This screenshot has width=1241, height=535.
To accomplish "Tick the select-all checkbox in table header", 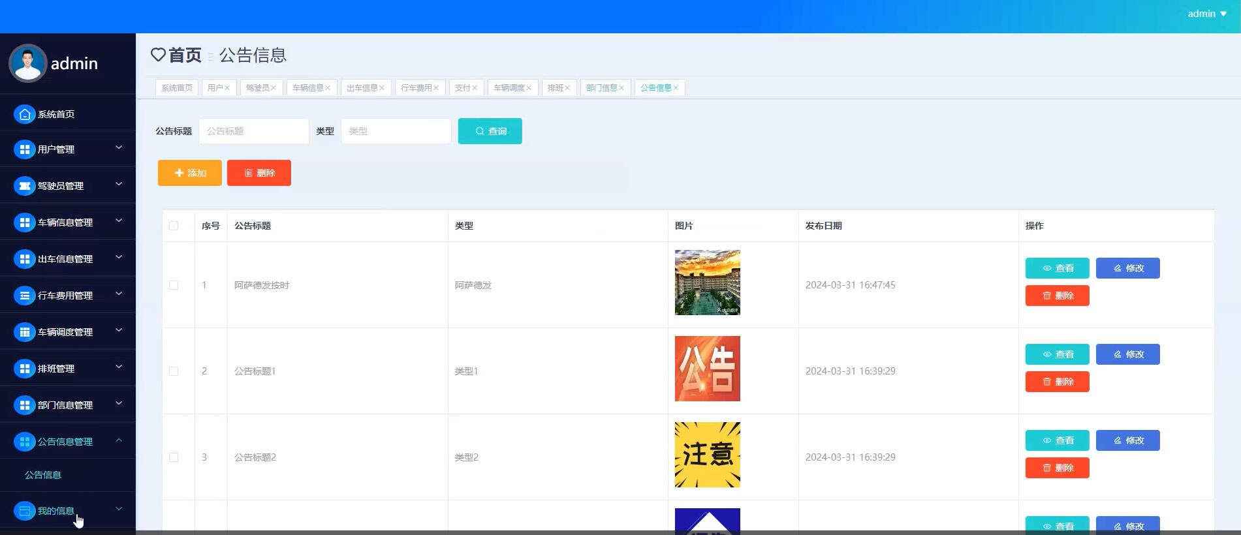I will 174,226.
